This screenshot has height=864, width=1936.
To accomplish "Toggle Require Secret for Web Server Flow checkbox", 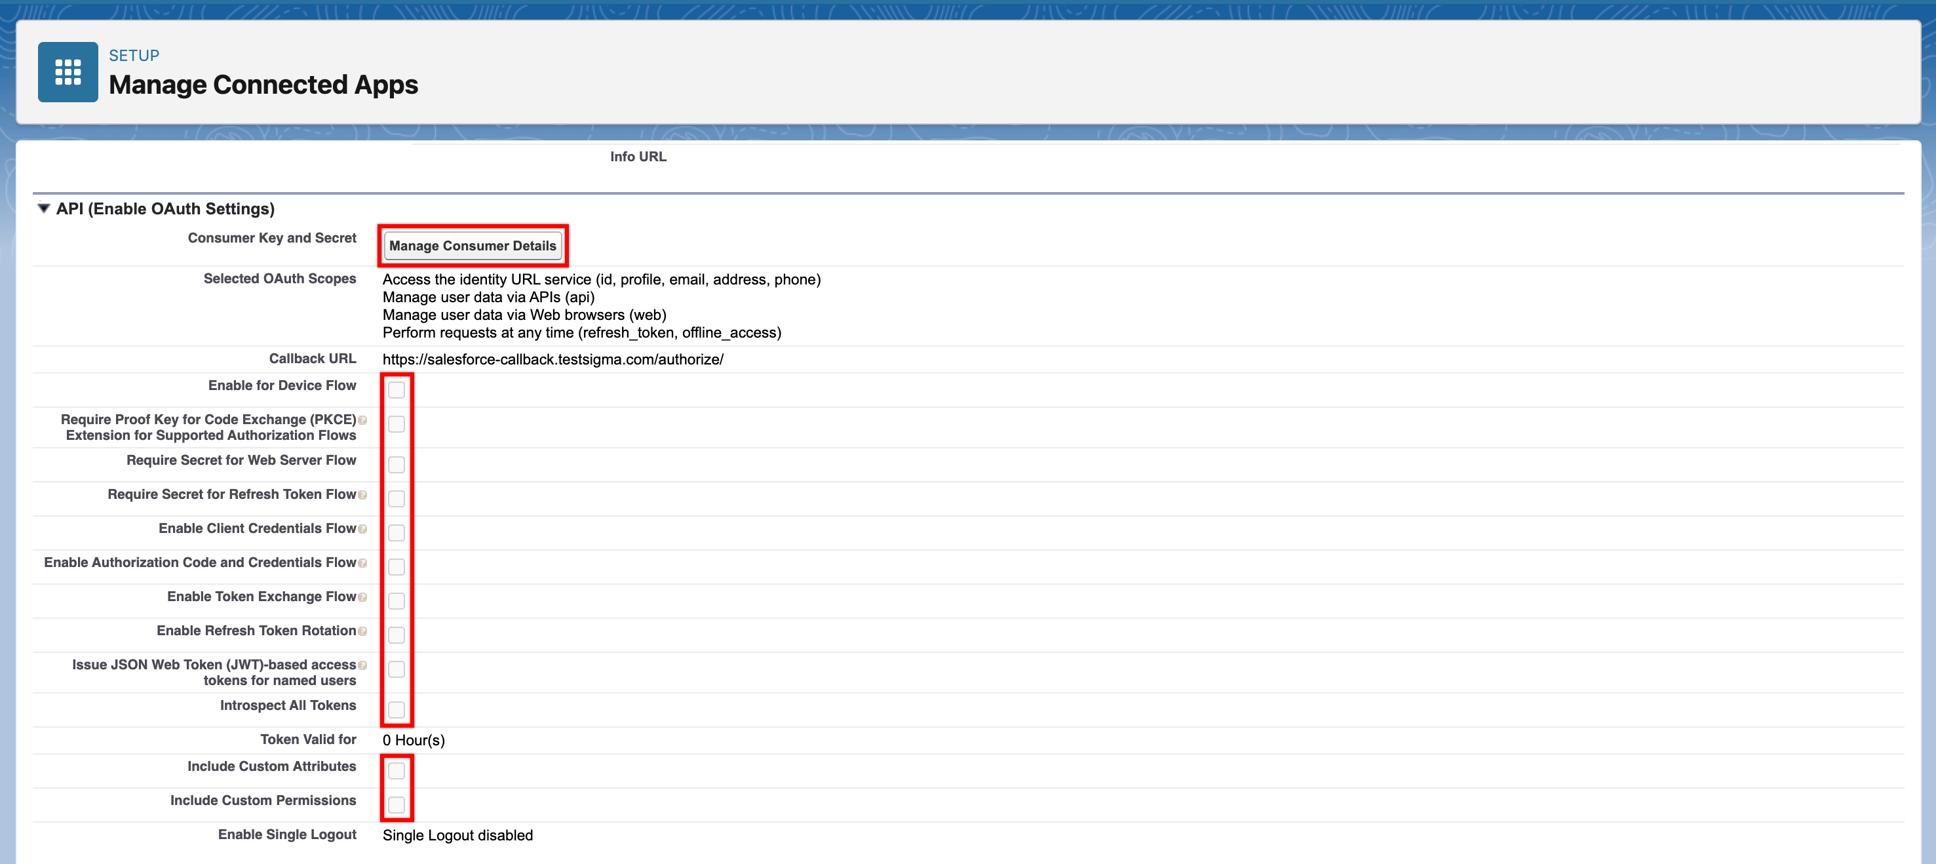I will (x=396, y=465).
